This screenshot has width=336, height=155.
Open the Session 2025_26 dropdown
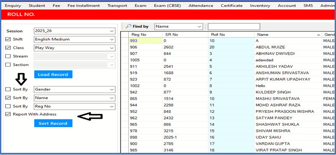click(x=74, y=31)
